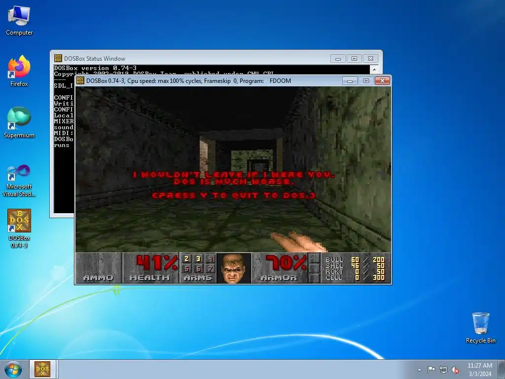This screenshot has height=379, width=505.
Task: Click "I wouldn't leave if I were you" message
Action: pyautogui.click(x=233, y=174)
